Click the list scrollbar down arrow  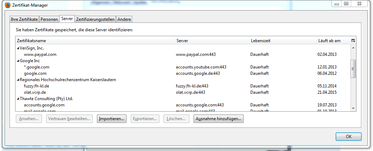353,108
